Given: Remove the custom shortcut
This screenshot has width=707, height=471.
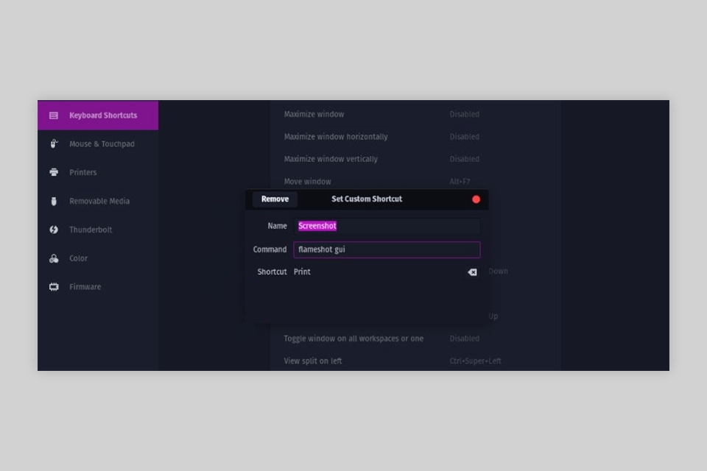Looking at the screenshot, I should point(275,199).
